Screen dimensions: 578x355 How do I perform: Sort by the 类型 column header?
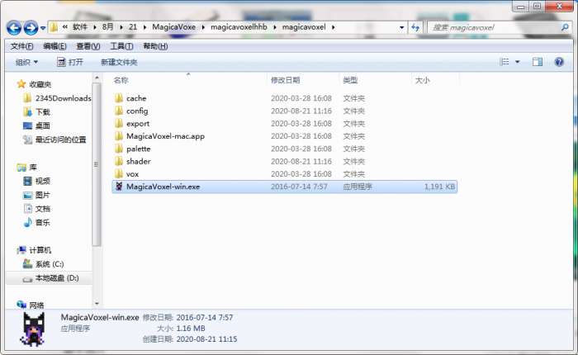pos(350,80)
